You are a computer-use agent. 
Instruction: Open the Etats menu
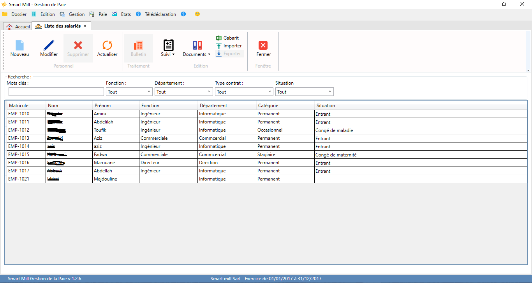pos(126,14)
